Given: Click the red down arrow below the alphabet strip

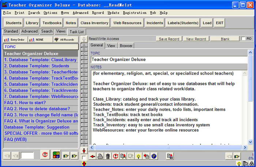Looking at the screenshot, I should [x=84, y=151].
